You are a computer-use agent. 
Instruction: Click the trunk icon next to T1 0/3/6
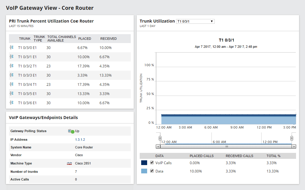click(12, 103)
